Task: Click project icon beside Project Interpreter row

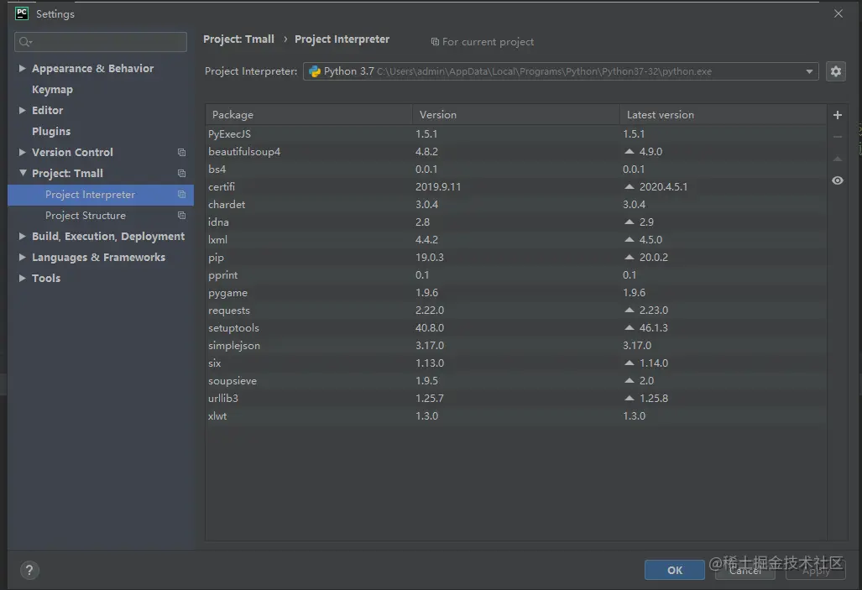Action: click(181, 194)
